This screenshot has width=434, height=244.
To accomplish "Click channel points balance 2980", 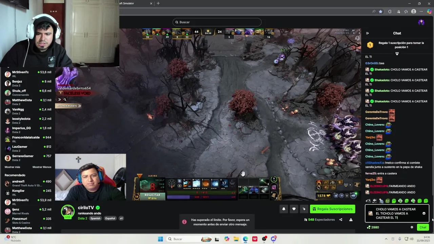I will (373, 227).
